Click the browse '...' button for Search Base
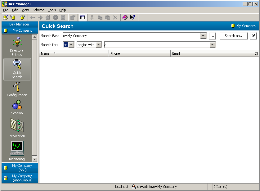The height and width of the screenshot is (191, 260). point(212,36)
